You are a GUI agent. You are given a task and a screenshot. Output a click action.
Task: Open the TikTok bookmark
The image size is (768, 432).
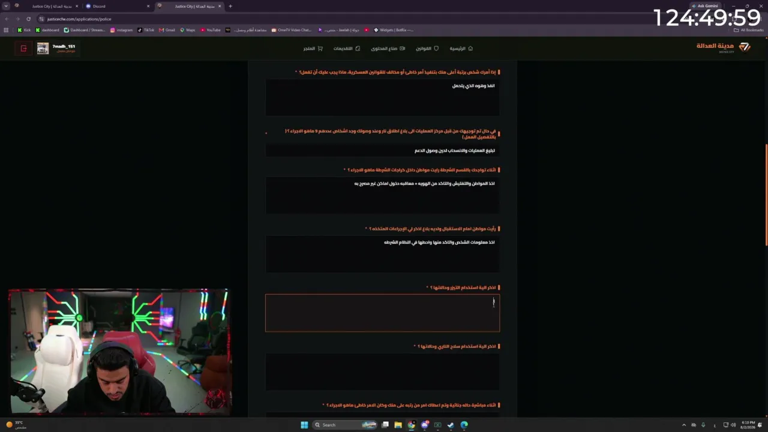(x=146, y=30)
